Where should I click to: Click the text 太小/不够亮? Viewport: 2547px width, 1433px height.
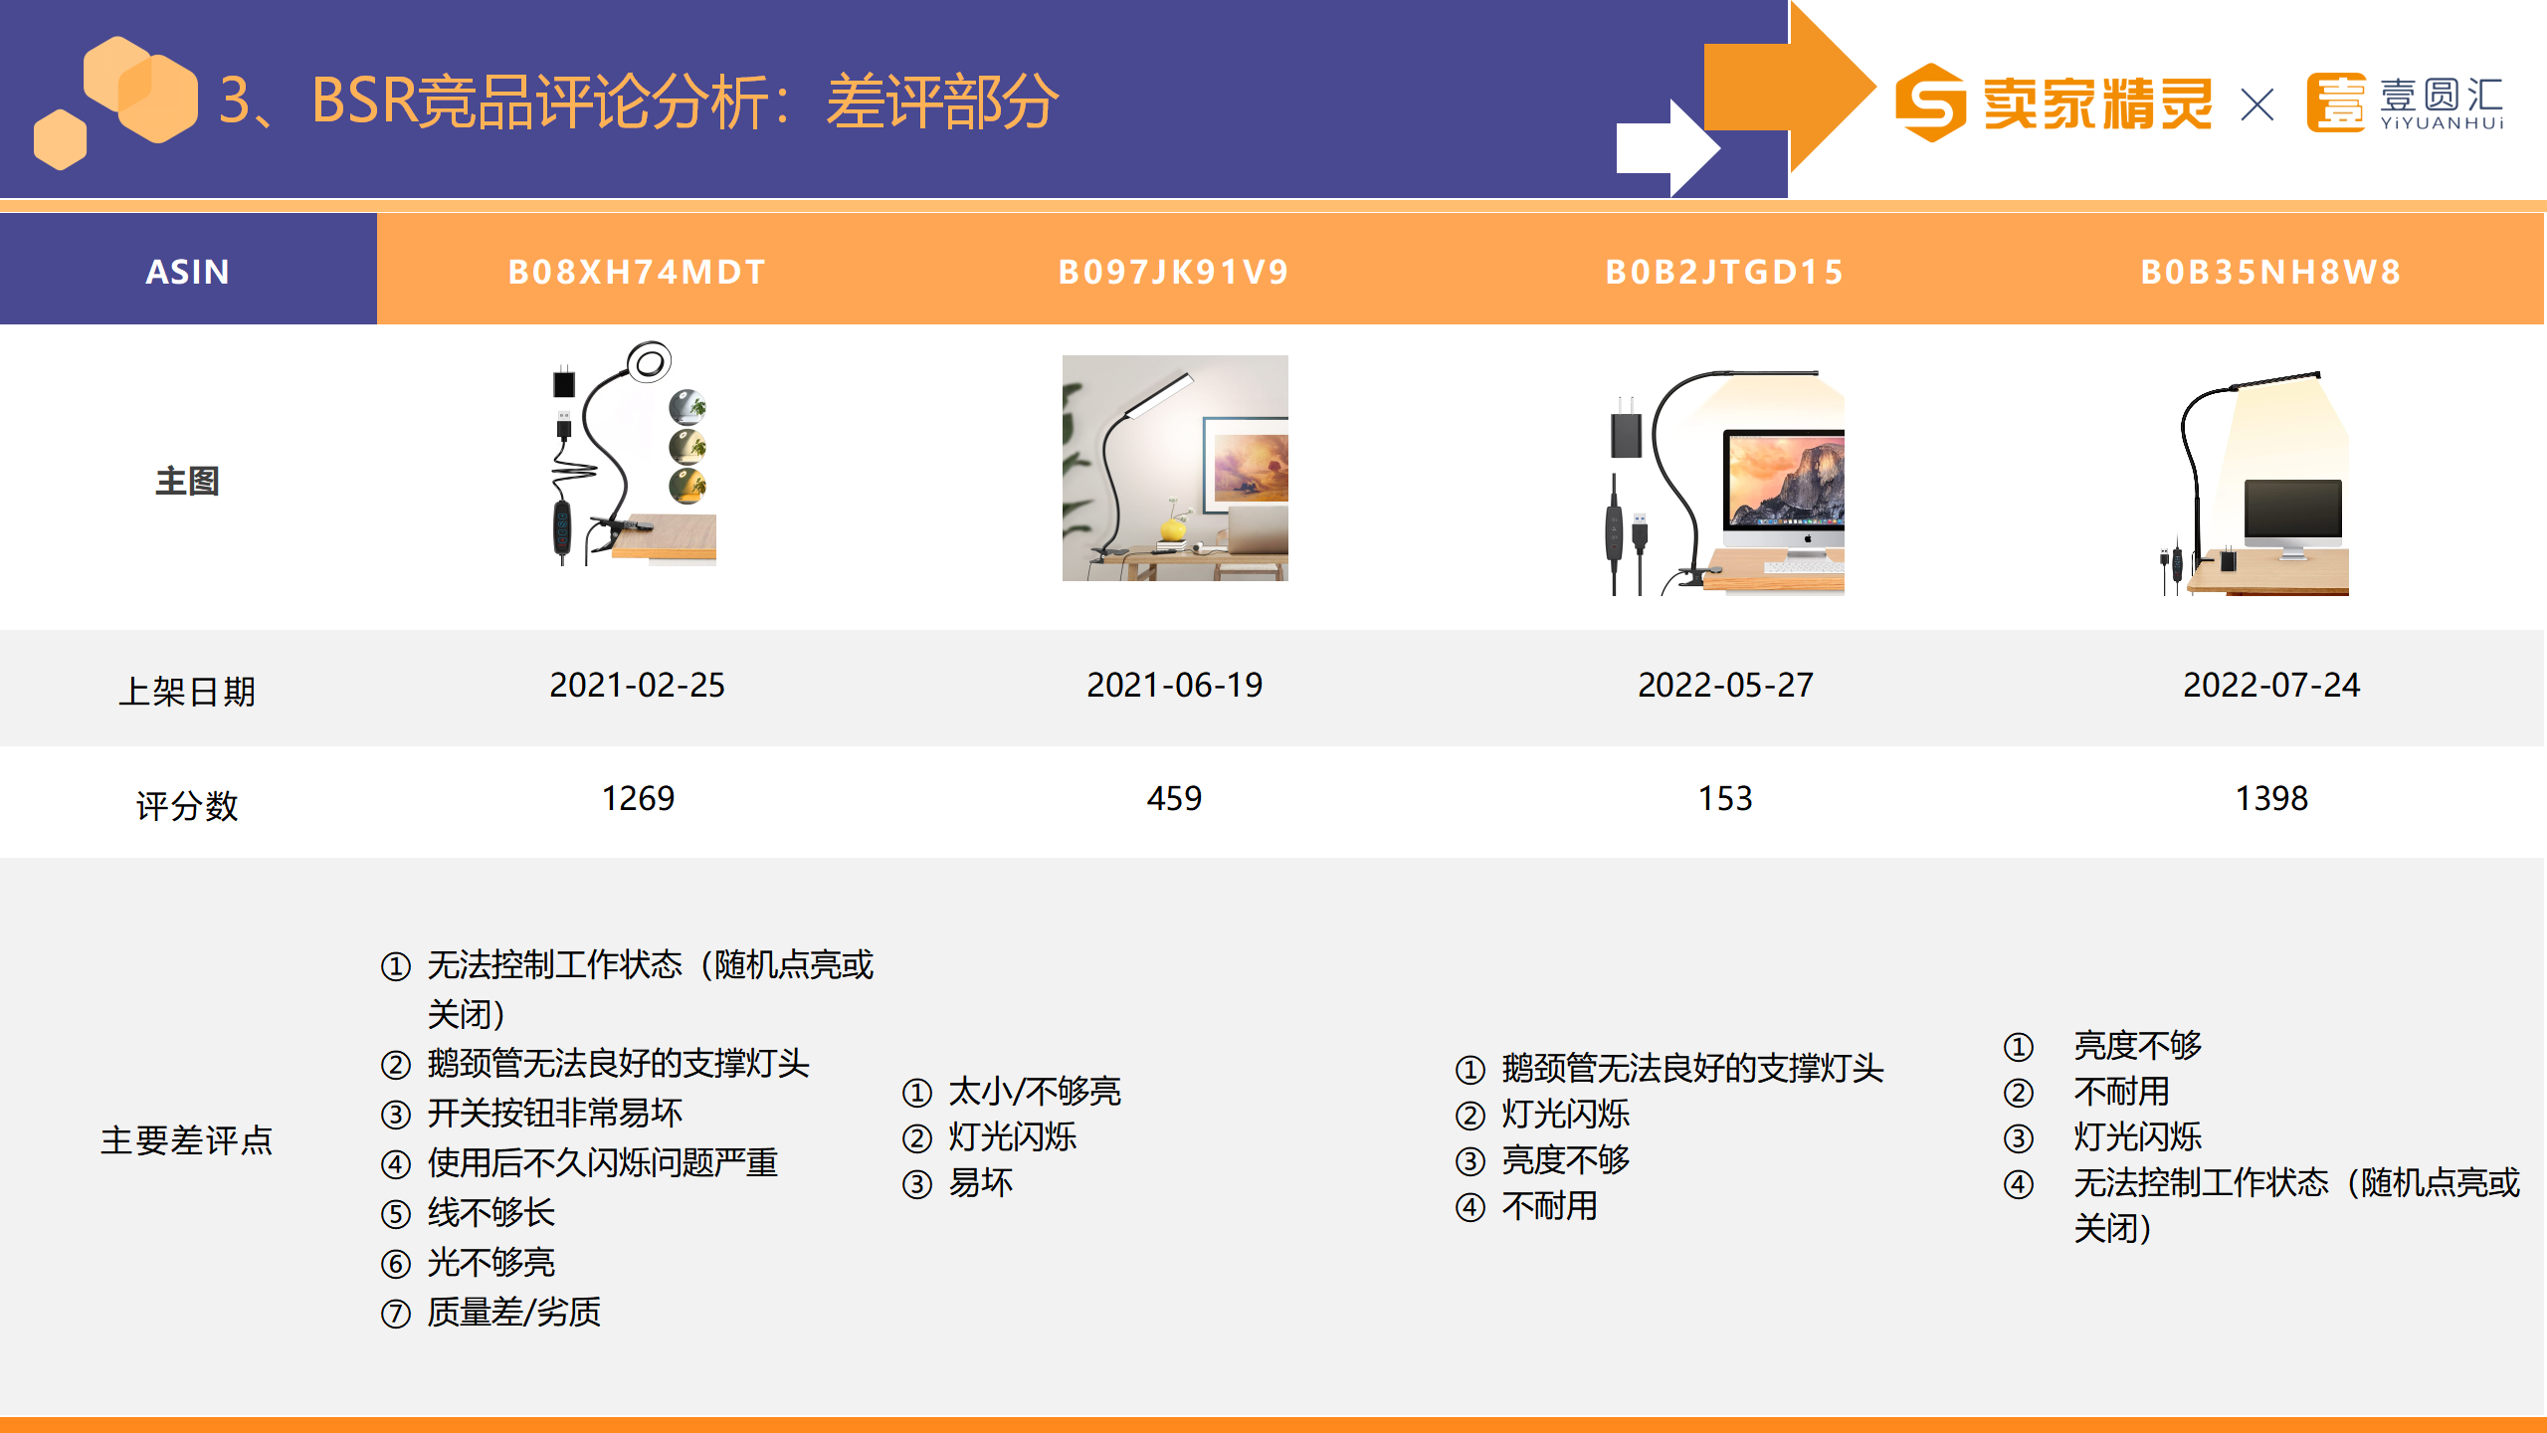[1034, 1091]
